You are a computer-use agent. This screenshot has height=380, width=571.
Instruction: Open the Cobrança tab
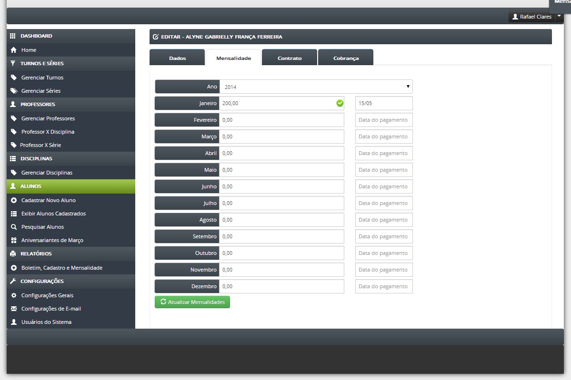pyautogui.click(x=346, y=58)
